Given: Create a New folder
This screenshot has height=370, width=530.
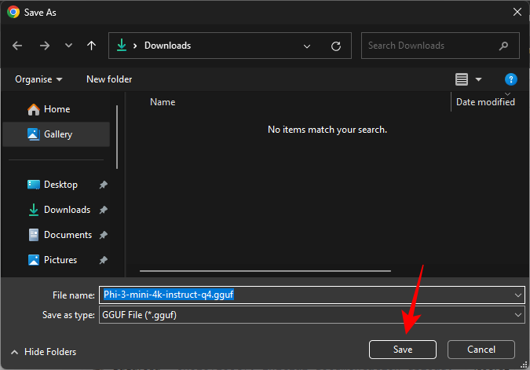Looking at the screenshot, I should click(109, 79).
